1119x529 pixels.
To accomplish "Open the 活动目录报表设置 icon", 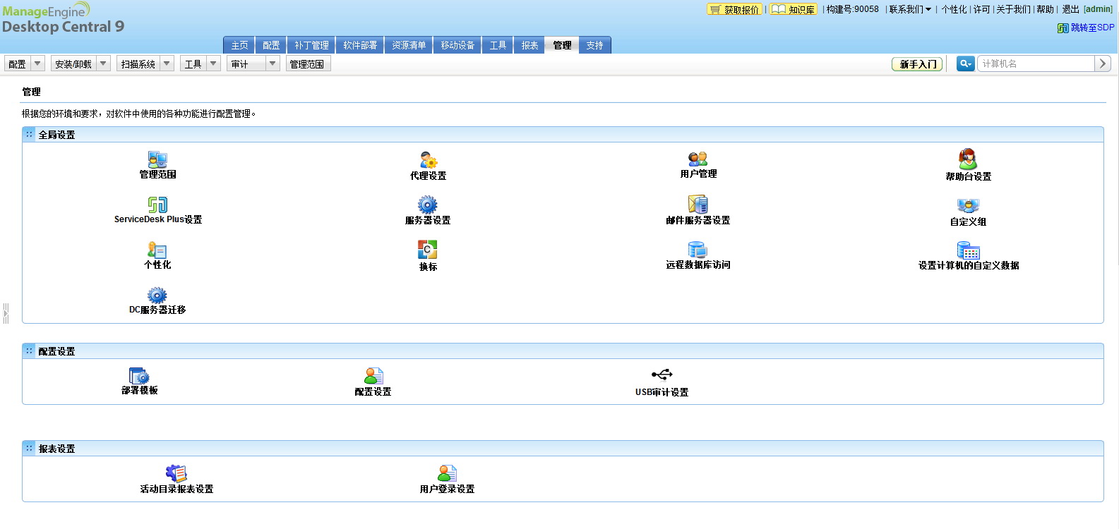I will tap(176, 473).
